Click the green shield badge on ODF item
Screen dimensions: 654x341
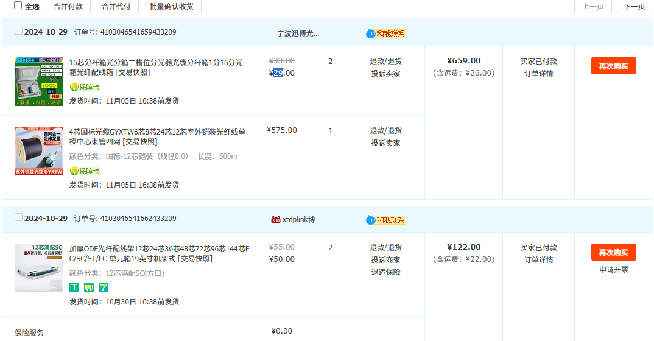pyautogui.click(x=89, y=287)
